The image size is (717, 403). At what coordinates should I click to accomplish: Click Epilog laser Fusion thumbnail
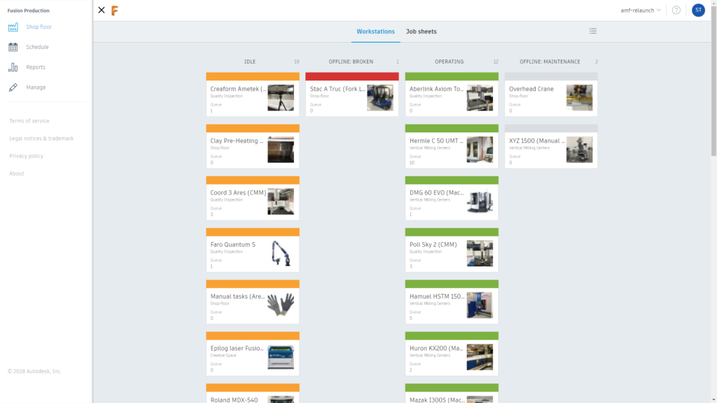point(281,357)
